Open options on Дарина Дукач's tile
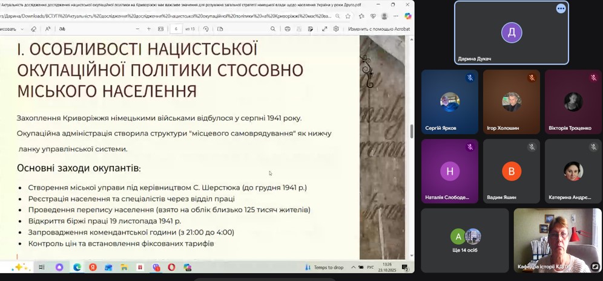 [x=561, y=8]
